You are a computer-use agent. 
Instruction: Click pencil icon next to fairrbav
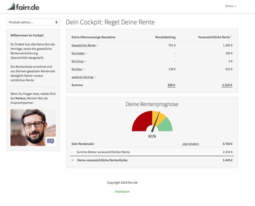click(x=84, y=69)
